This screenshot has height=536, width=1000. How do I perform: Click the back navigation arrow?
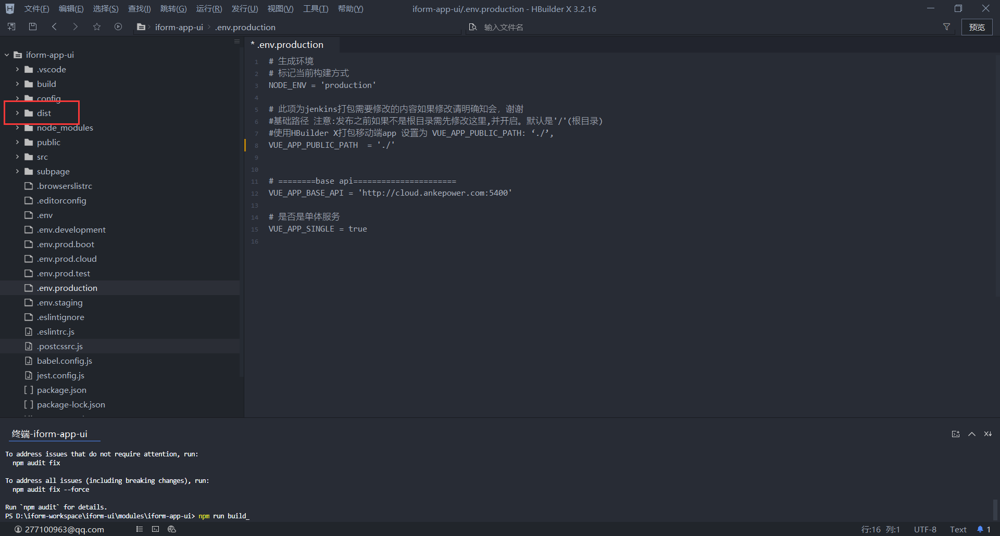click(54, 27)
